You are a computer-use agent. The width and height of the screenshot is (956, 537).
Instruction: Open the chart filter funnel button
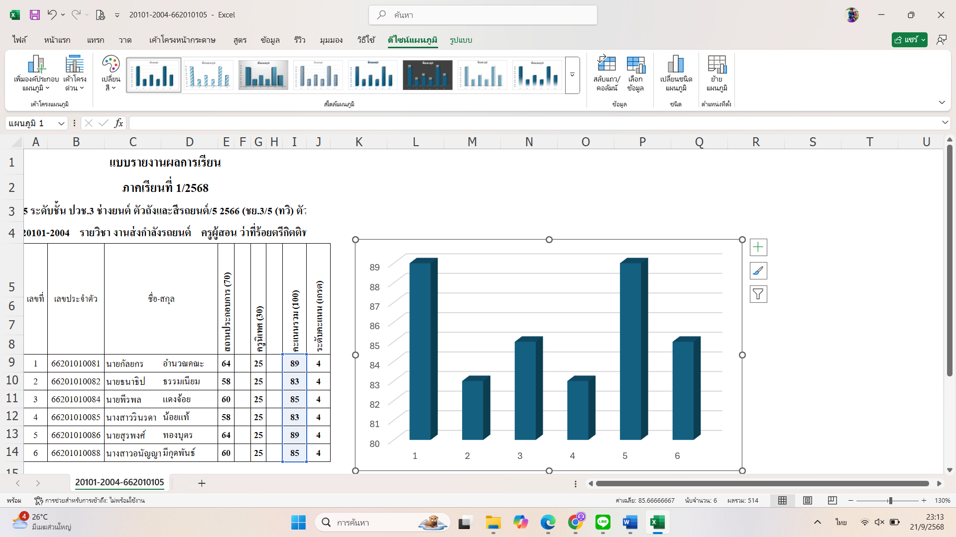point(758,294)
